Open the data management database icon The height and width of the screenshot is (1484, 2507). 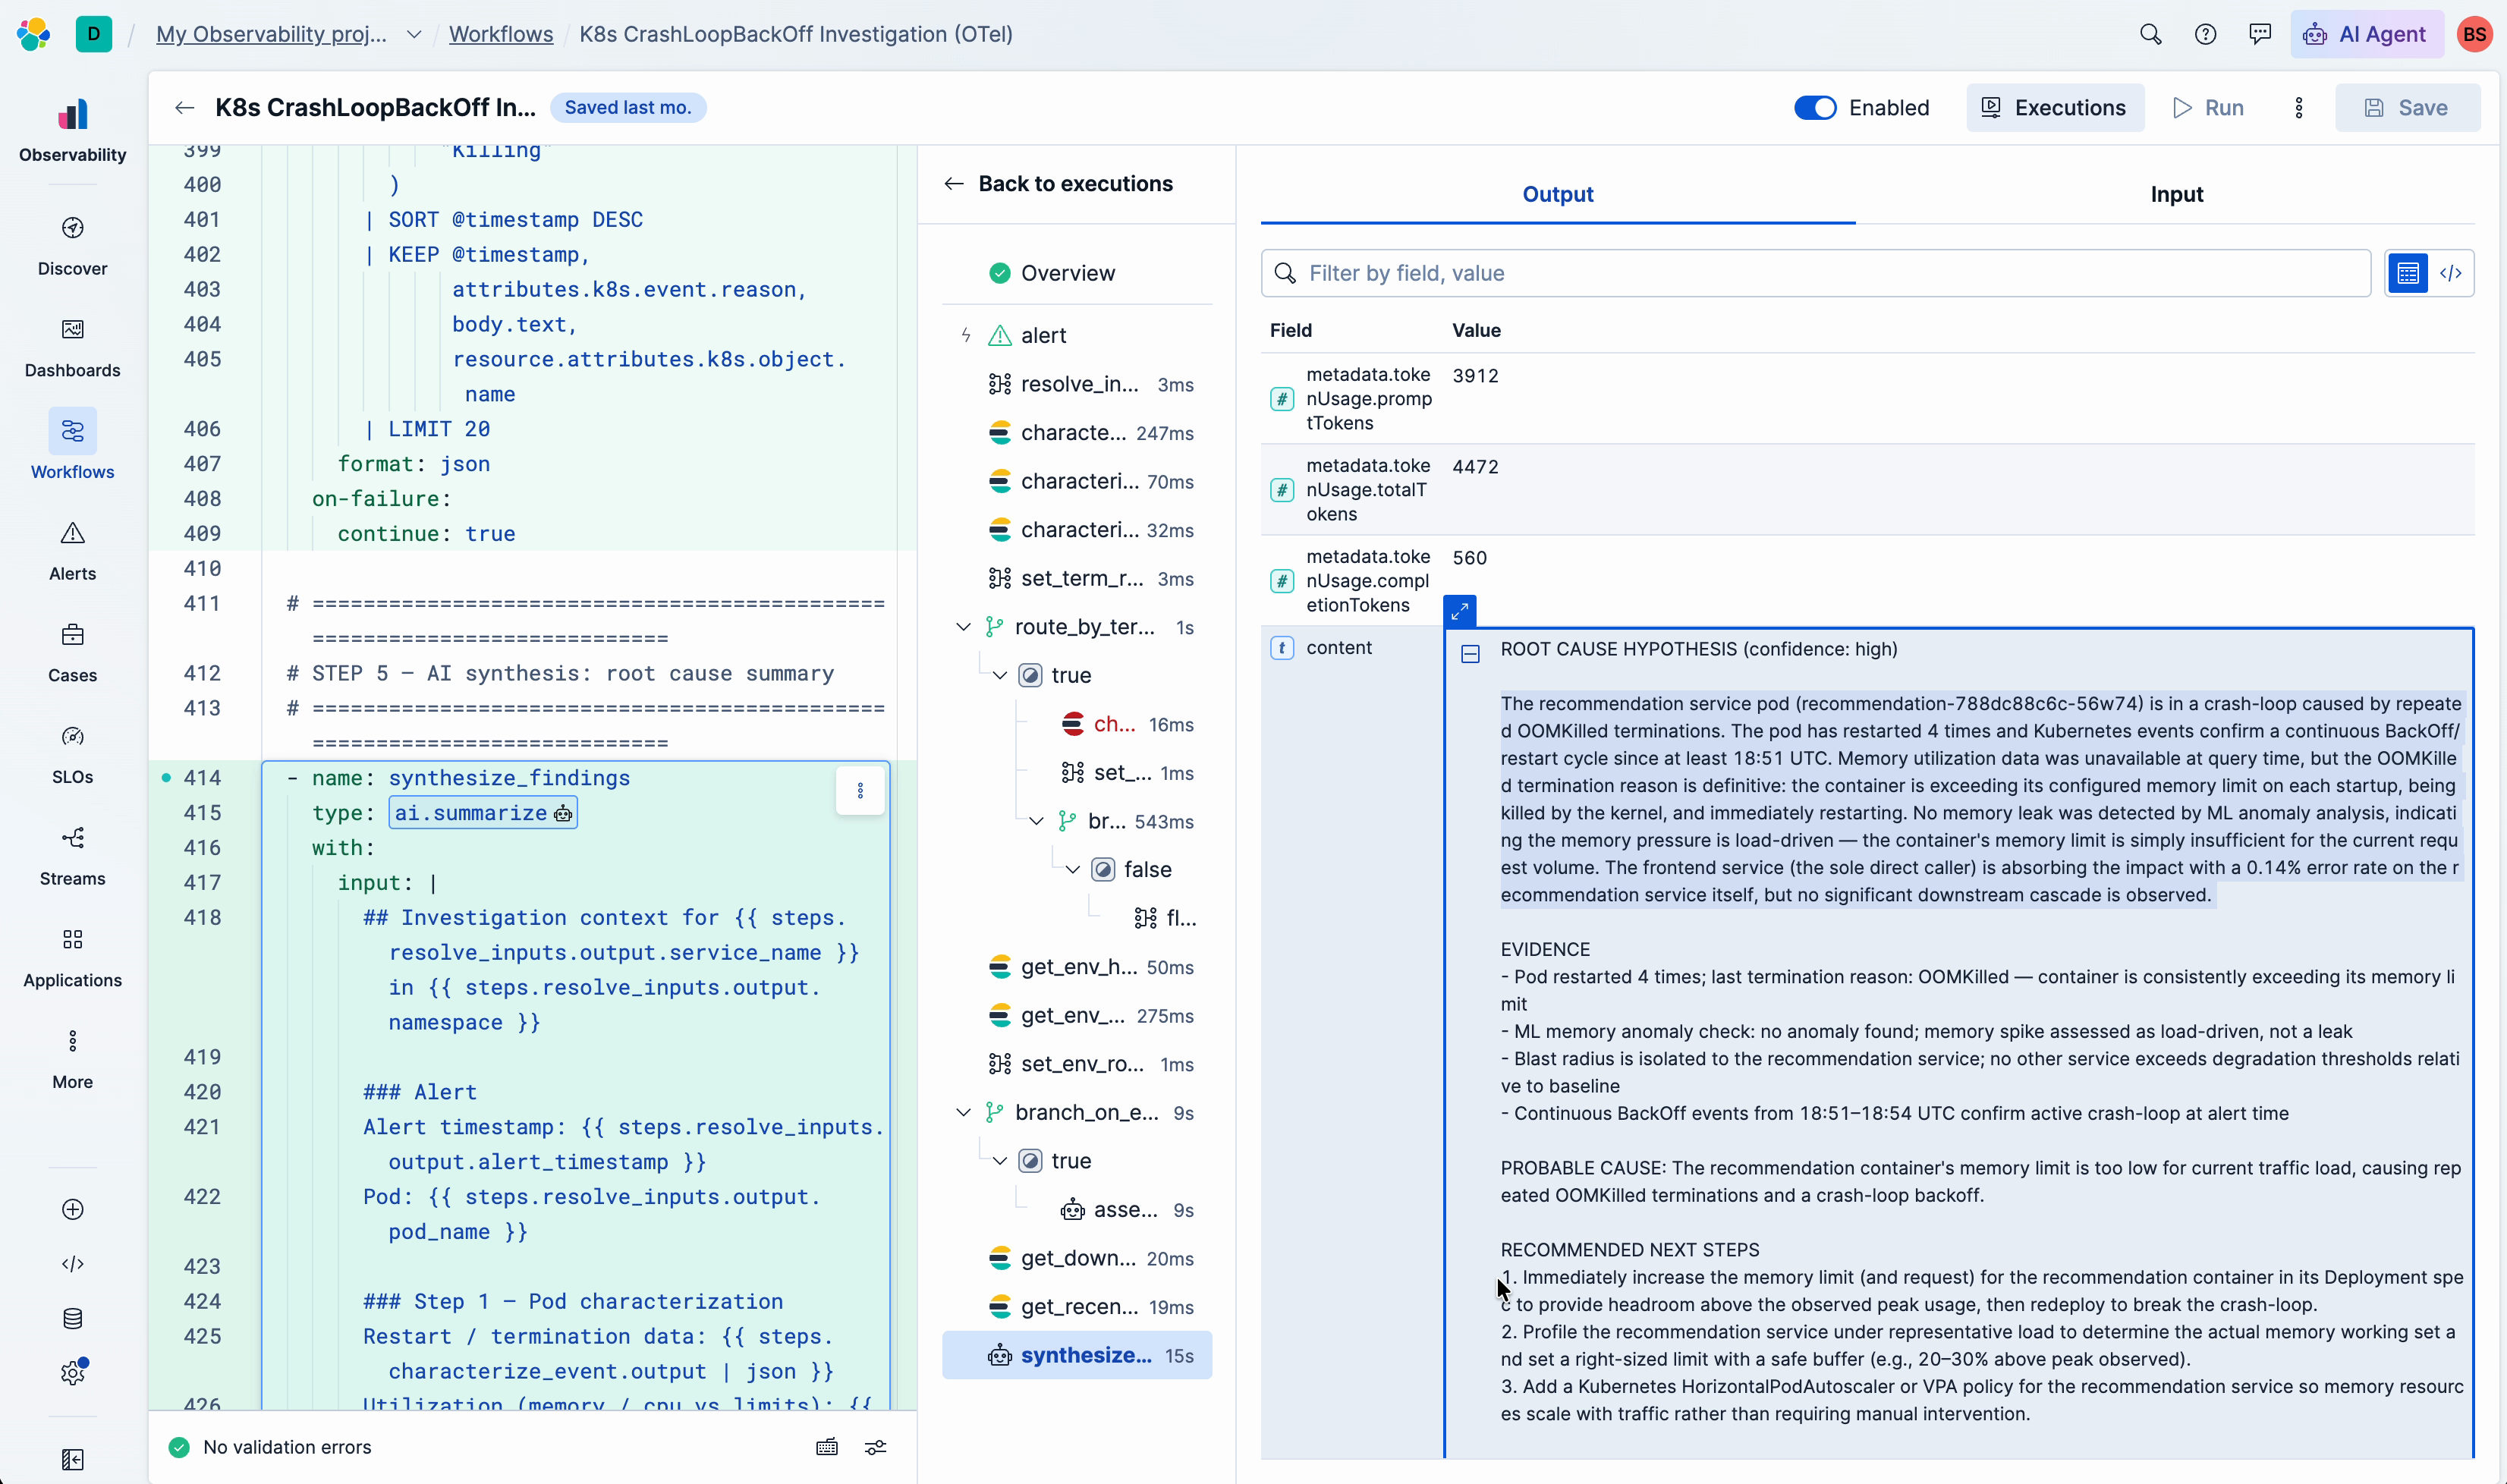pyautogui.click(x=72, y=1318)
